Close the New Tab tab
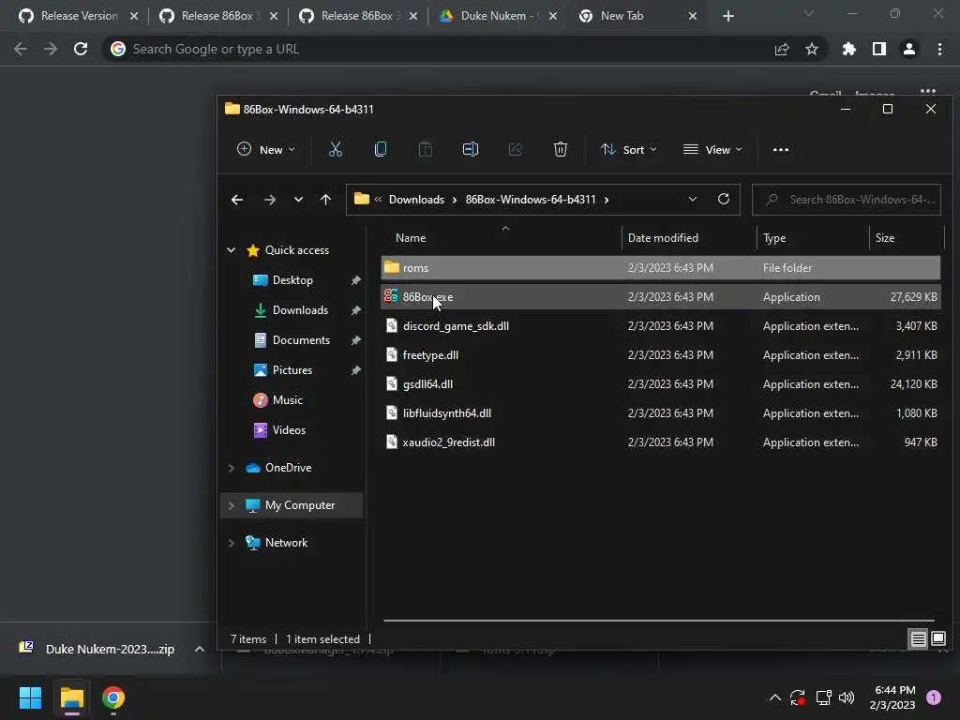 (693, 16)
